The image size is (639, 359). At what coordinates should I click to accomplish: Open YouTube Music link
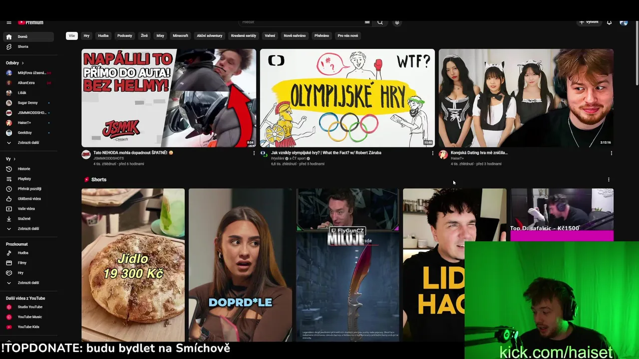(x=28, y=317)
